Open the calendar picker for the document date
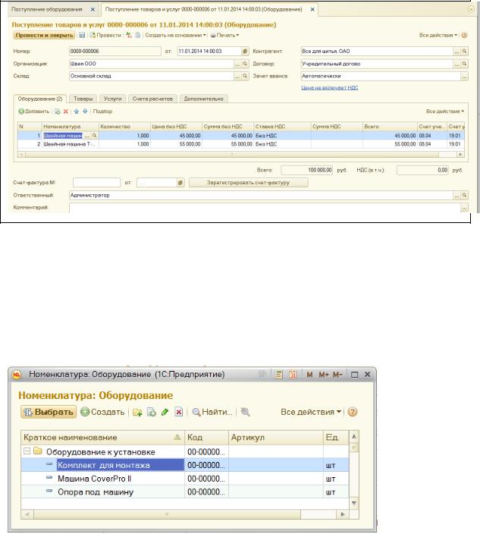 click(245, 51)
